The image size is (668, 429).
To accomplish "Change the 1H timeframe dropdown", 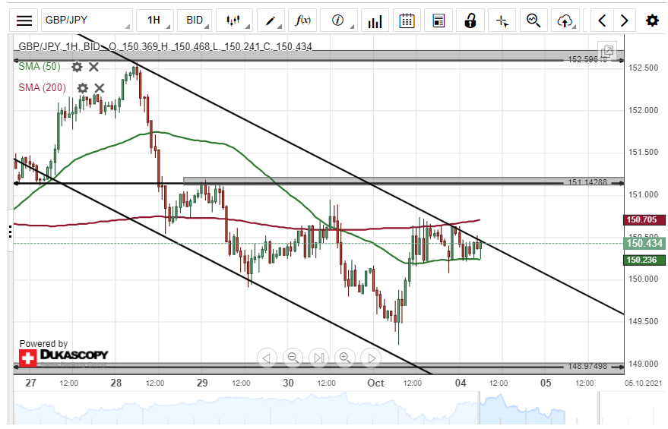I will click(x=155, y=20).
